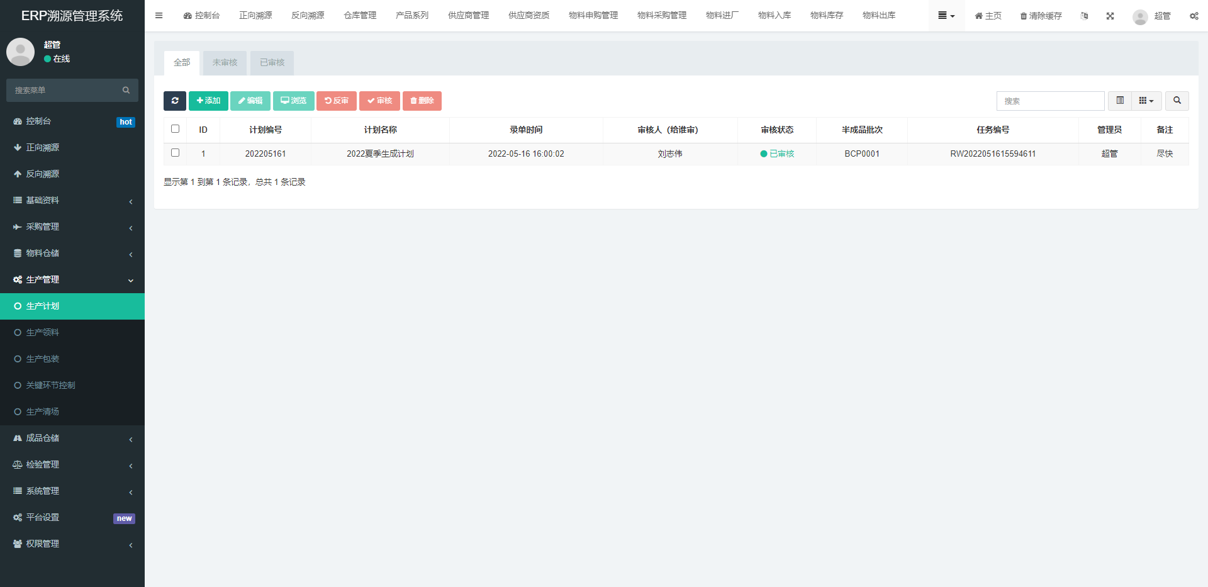Click the 浏览 button

[294, 101]
